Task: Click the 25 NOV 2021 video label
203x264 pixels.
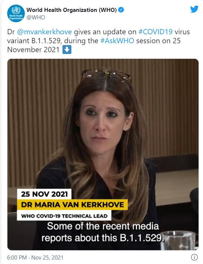Action: pyautogui.click(x=44, y=194)
